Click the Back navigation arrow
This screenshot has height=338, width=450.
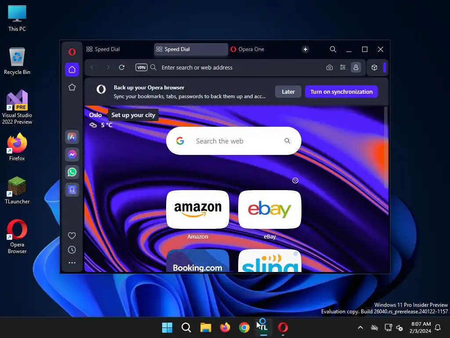click(x=92, y=67)
